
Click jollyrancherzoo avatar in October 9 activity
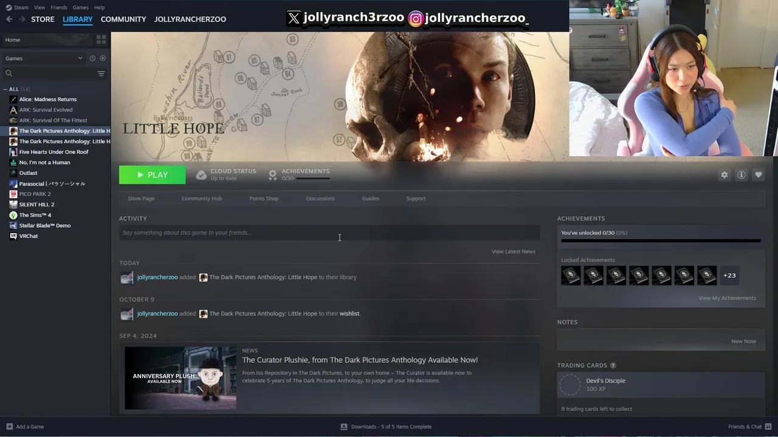[x=126, y=314]
